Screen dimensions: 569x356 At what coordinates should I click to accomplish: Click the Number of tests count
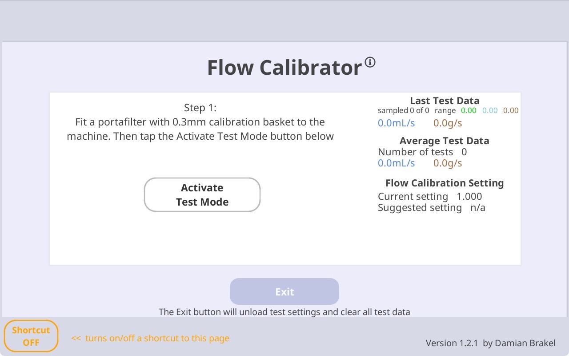point(464,152)
